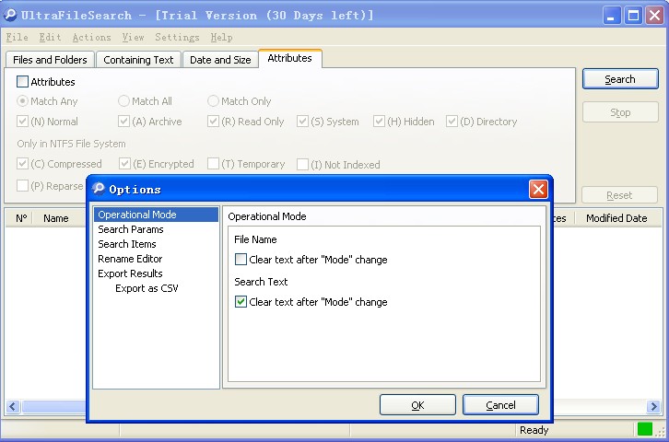669x442 pixels.
Task: Toggle the (S) System attribute checkbox
Action: pyautogui.click(x=302, y=122)
